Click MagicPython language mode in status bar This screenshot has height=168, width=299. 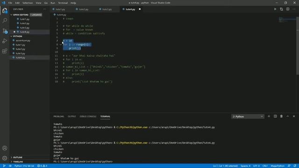click(278, 166)
